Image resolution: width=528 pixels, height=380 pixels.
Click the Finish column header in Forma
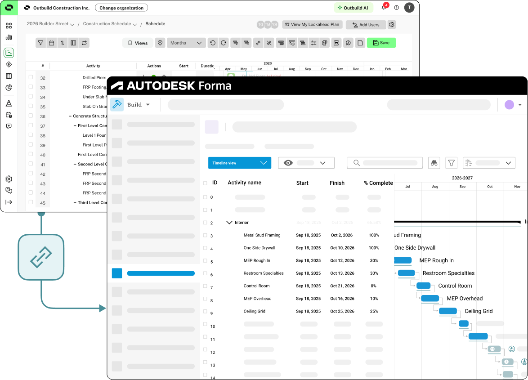coord(337,183)
